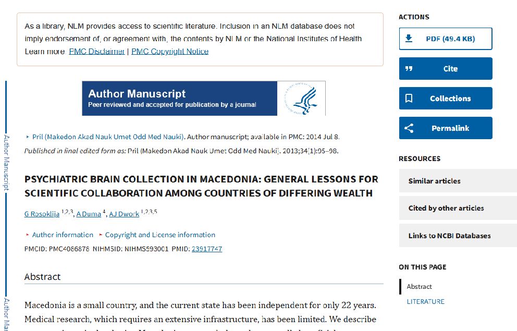
Task: Click the Cite quotation mark icon
Action: coord(409,69)
